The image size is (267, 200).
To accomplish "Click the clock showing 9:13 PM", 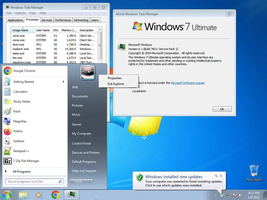I will [x=254, y=193].
